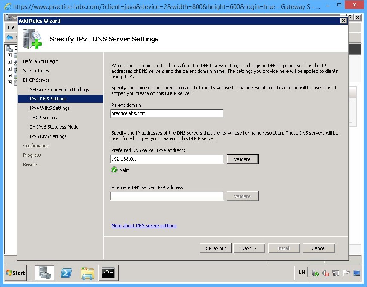Image resolution: width=367 pixels, height=287 pixels.
Task: Unmute audio via the speaker tray icon
Action: click(325, 273)
